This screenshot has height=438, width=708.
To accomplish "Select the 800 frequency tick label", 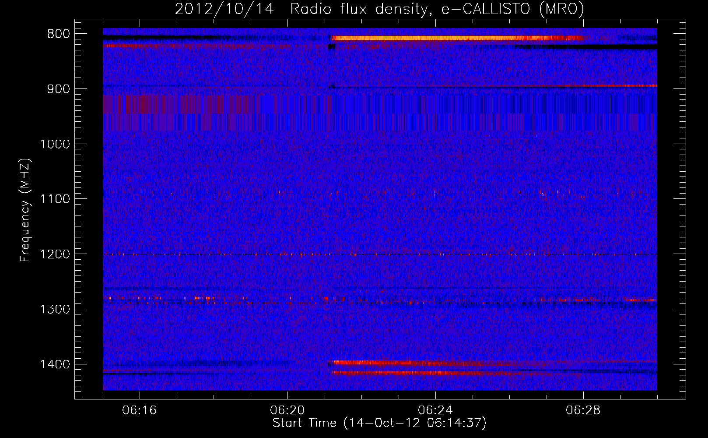I will [x=58, y=34].
